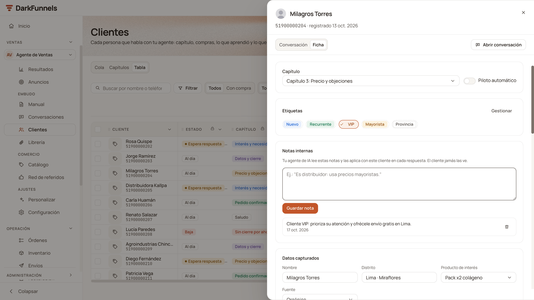
Task: Delete the saved VIP note with trash icon
Action: click(x=507, y=227)
